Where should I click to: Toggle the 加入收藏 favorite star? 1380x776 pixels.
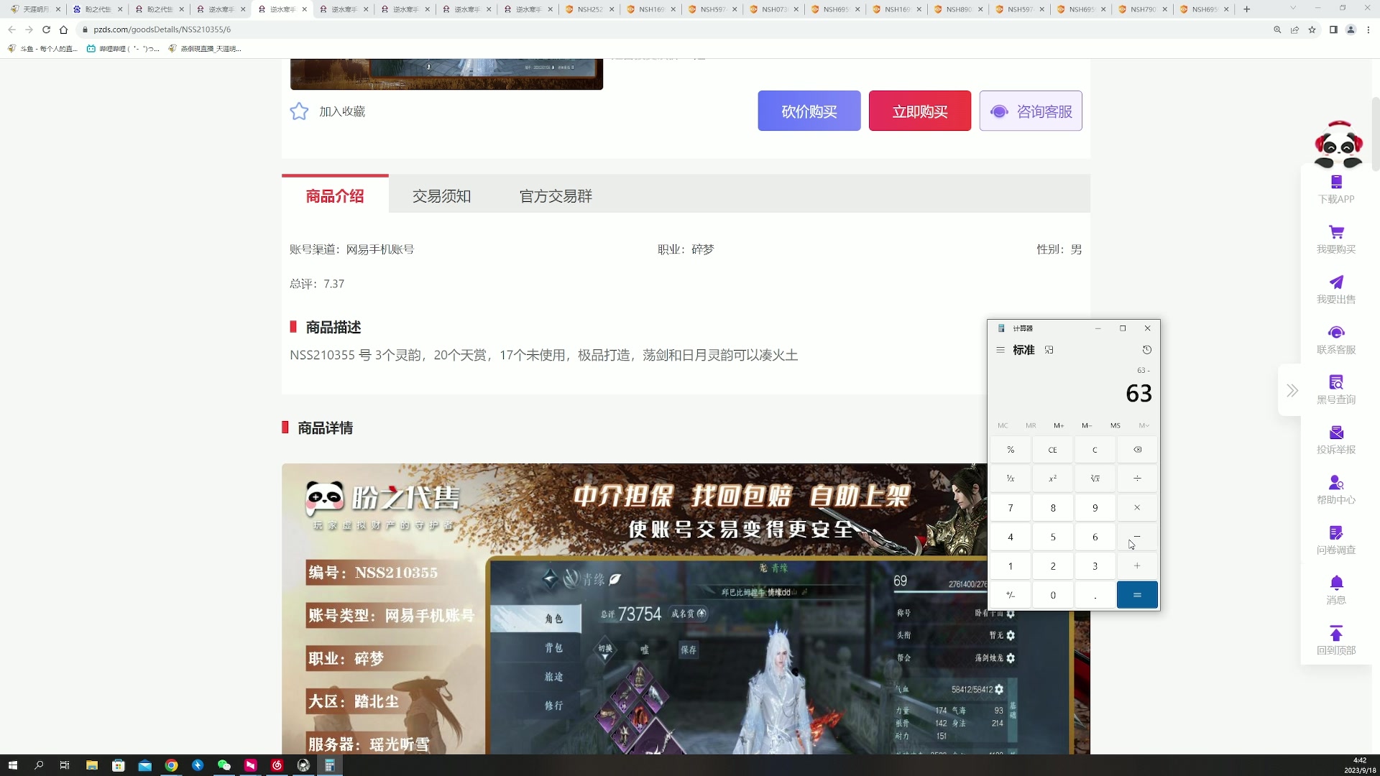click(x=299, y=111)
